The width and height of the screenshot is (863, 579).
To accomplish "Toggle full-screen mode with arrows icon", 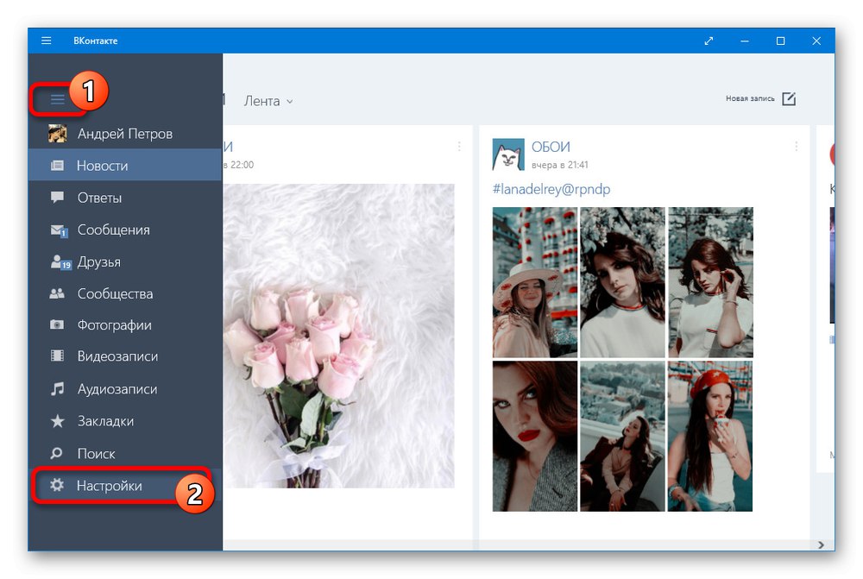I will tap(709, 41).
